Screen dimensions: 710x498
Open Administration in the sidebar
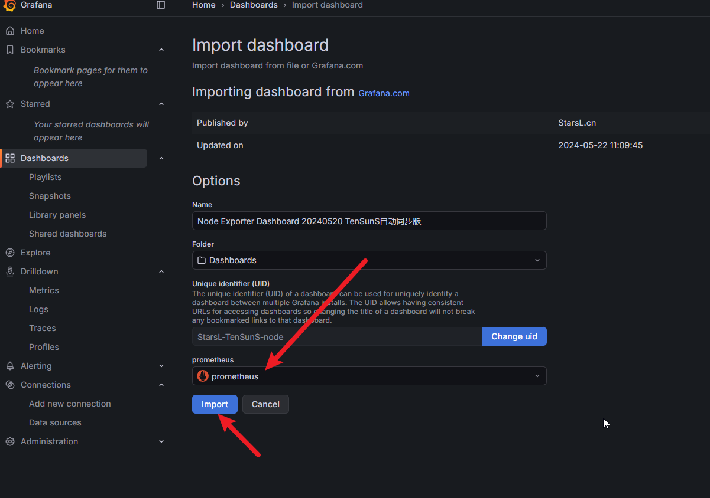point(49,441)
